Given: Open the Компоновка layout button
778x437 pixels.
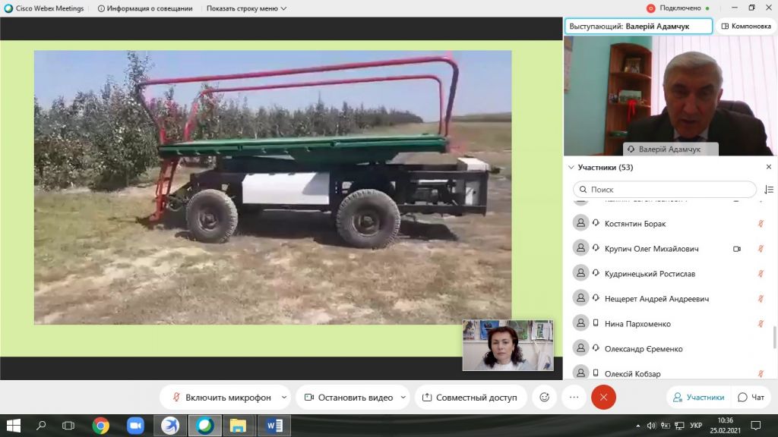Looking at the screenshot, I should pos(745,26).
